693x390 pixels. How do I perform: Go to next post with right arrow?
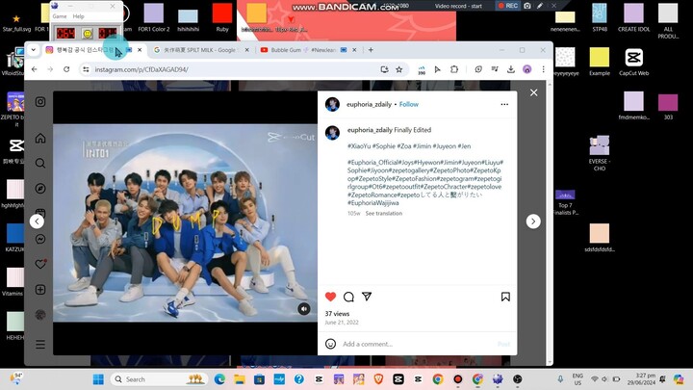tap(533, 221)
